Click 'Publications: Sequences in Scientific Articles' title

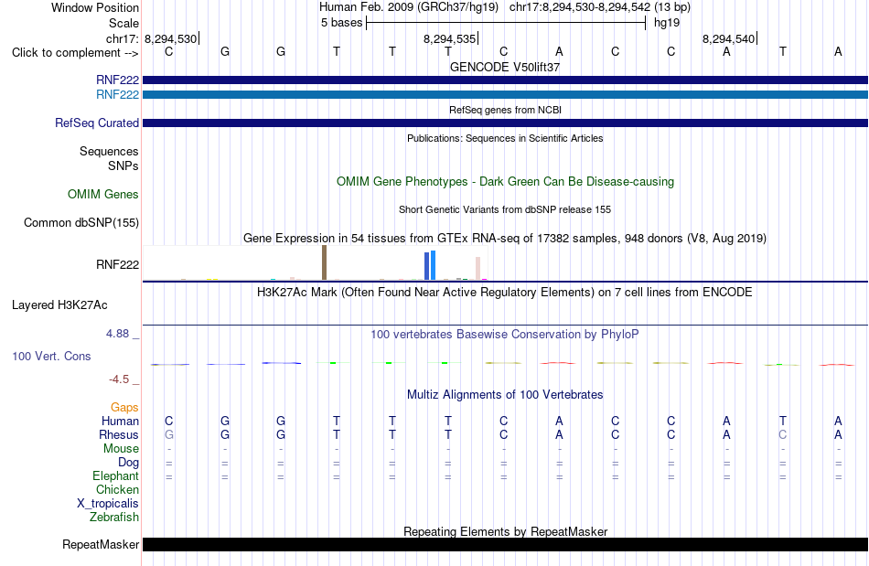[505, 138]
